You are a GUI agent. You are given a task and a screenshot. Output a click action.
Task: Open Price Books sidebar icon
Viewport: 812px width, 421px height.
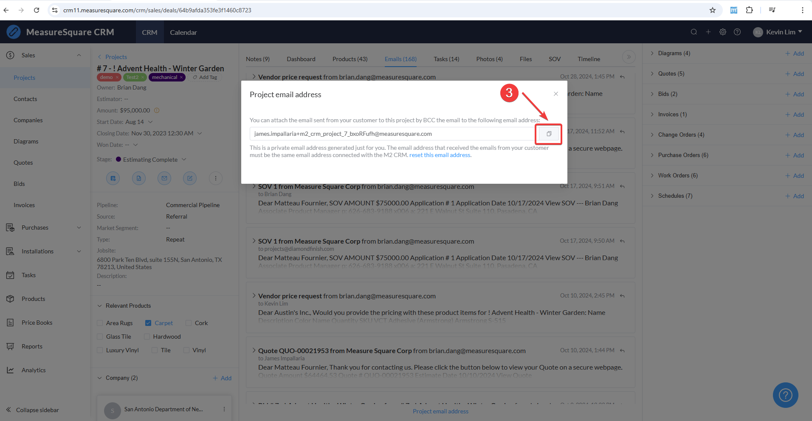pos(11,323)
